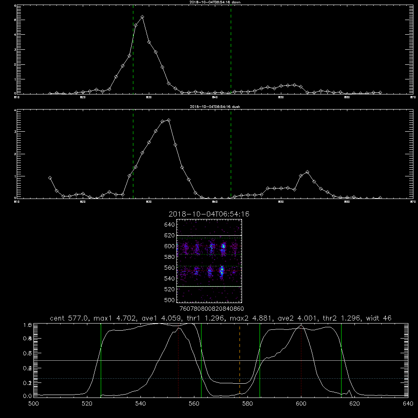This screenshot has width=418, height=418.
Task: Click the green boundary line near 525 in the bottom plot
Action: pyautogui.click(x=101, y=360)
